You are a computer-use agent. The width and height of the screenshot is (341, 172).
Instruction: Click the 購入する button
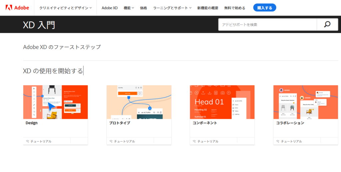(x=265, y=8)
